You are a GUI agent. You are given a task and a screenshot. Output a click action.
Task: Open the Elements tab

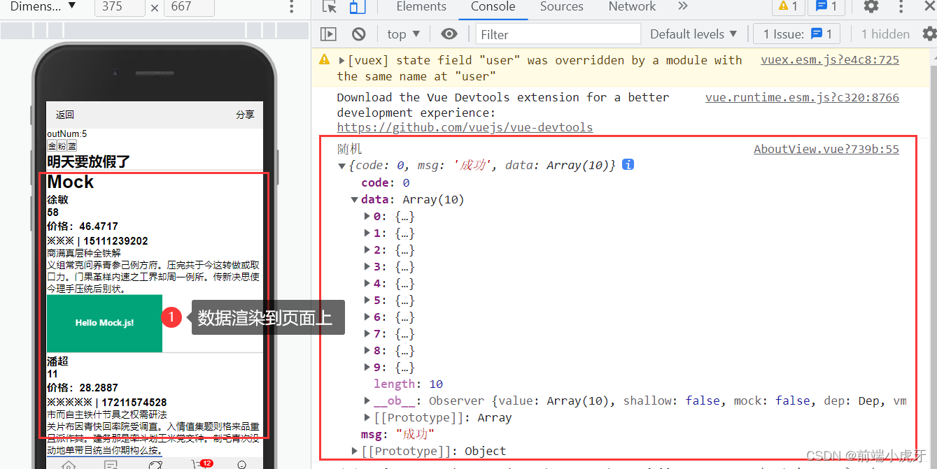coord(421,7)
